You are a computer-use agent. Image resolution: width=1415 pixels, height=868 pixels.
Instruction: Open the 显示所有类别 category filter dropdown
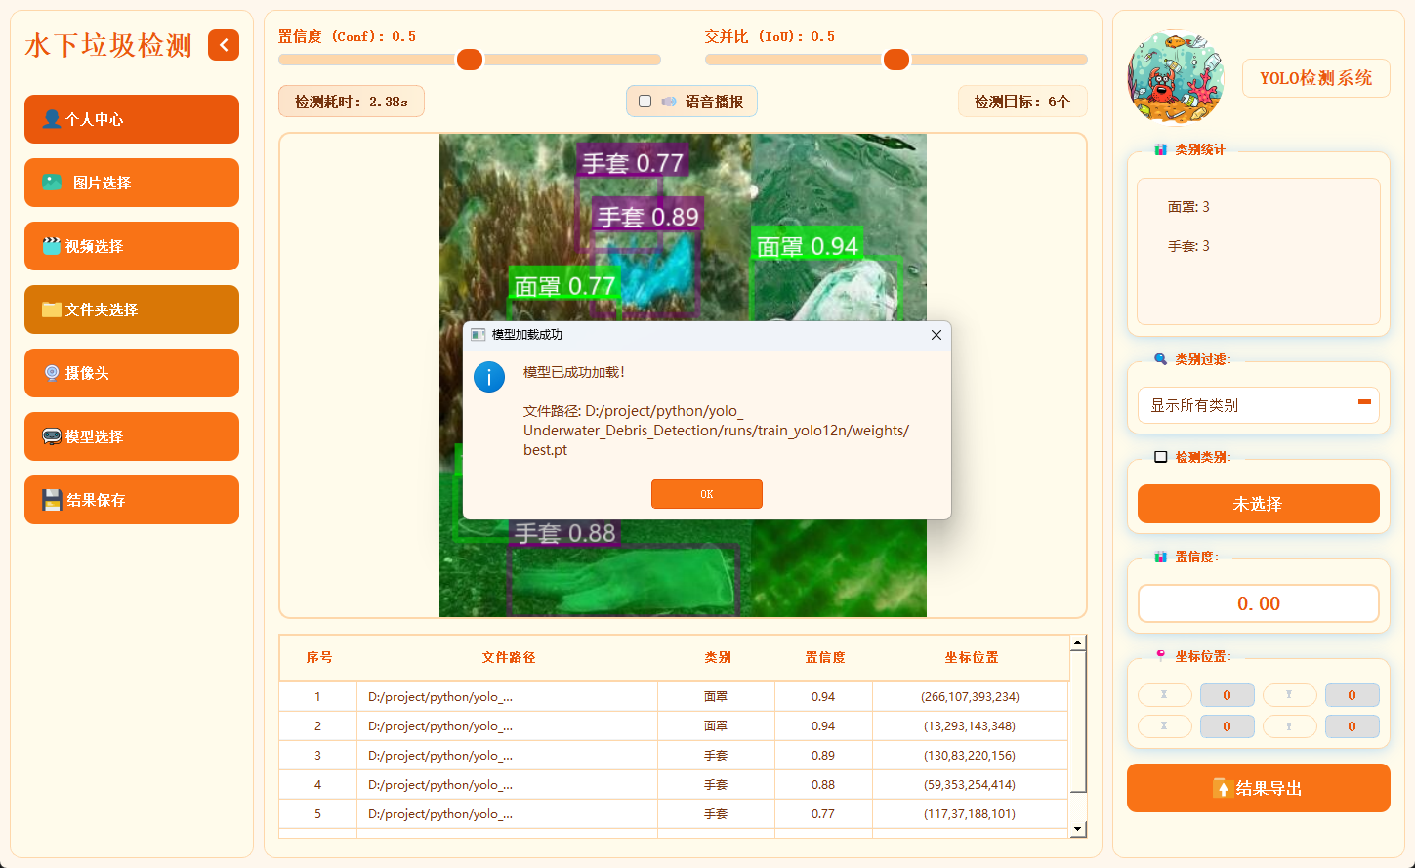pyautogui.click(x=1258, y=405)
